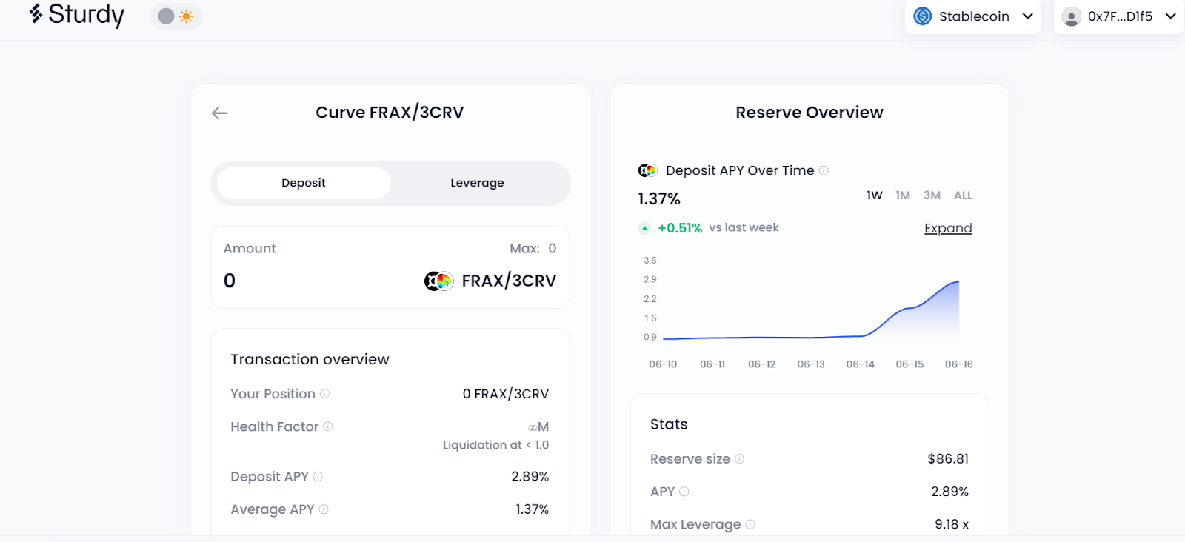Click the 1.37% average APY value in Transaction overview
Viewport: 1185px width, 542px height.
point(533,509)
